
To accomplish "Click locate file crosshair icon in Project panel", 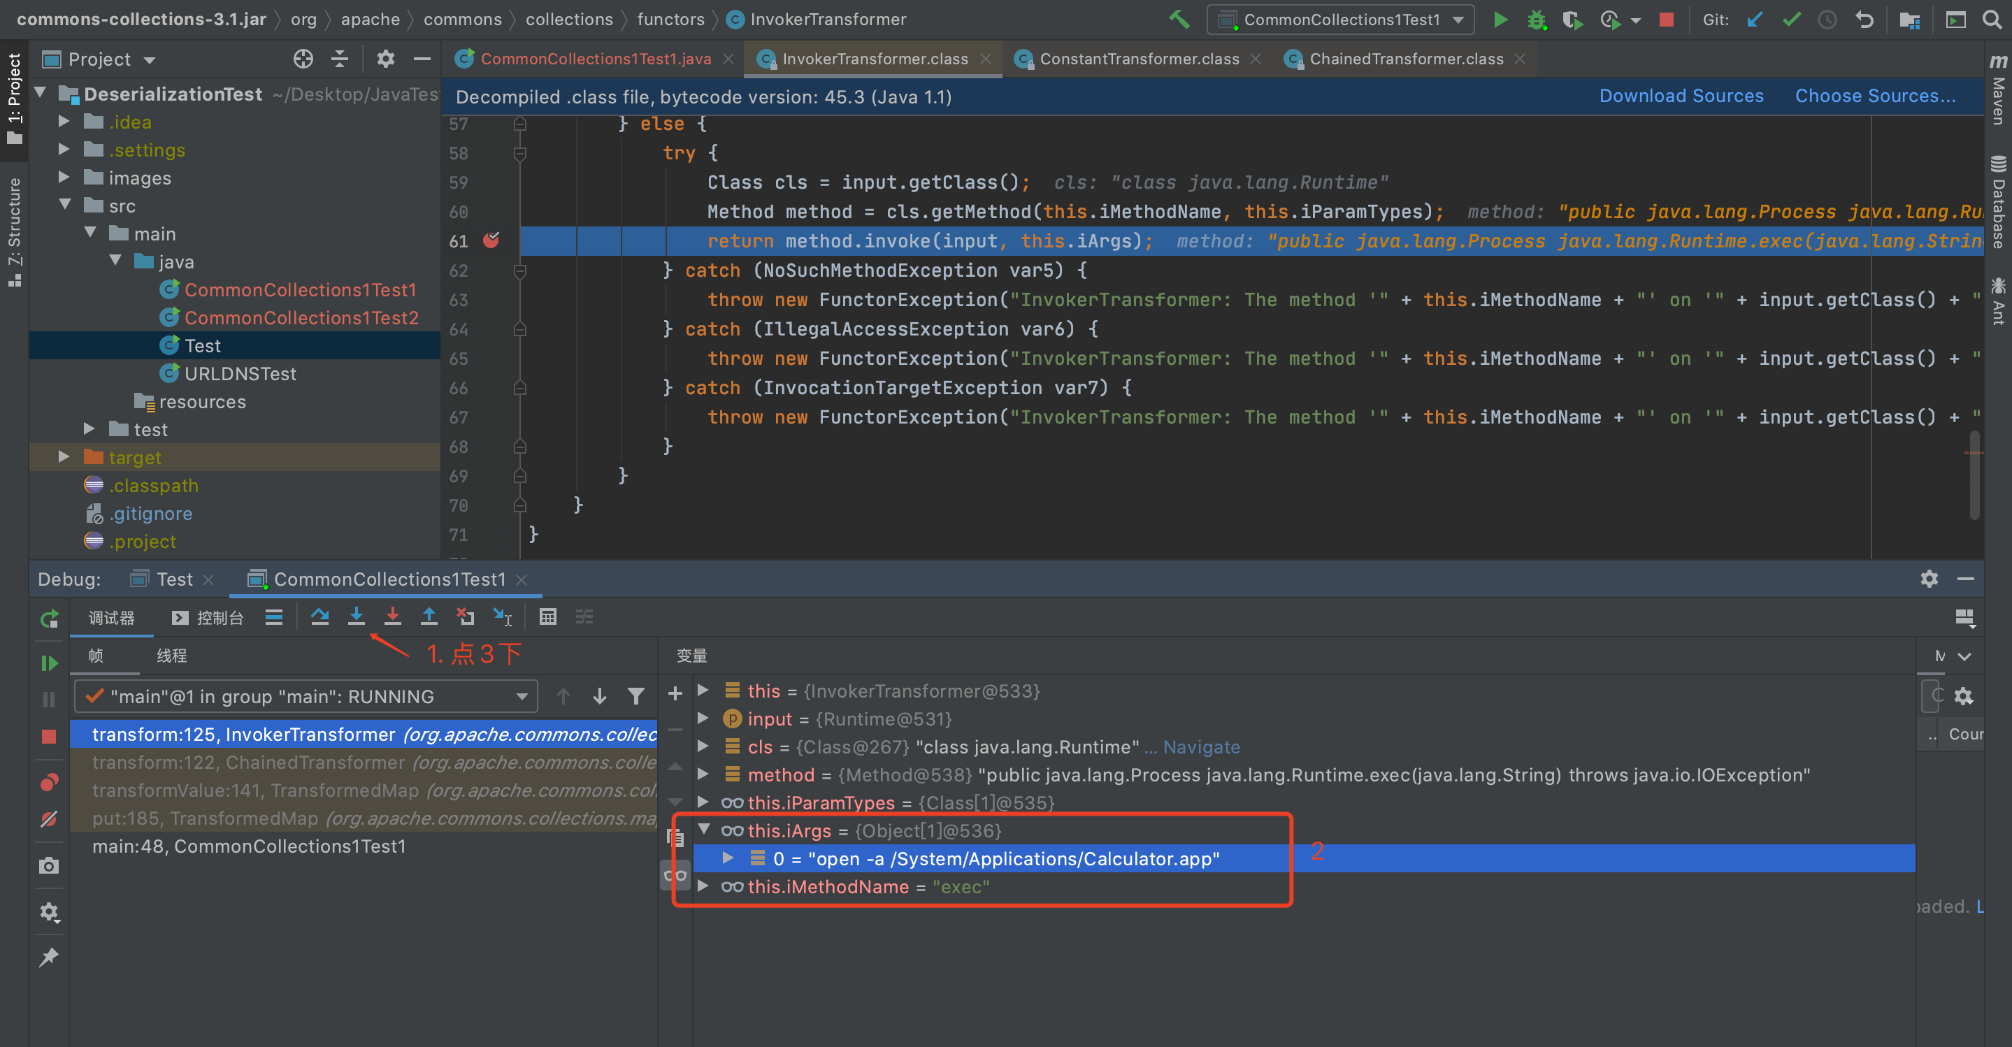I will coord(303,59).
